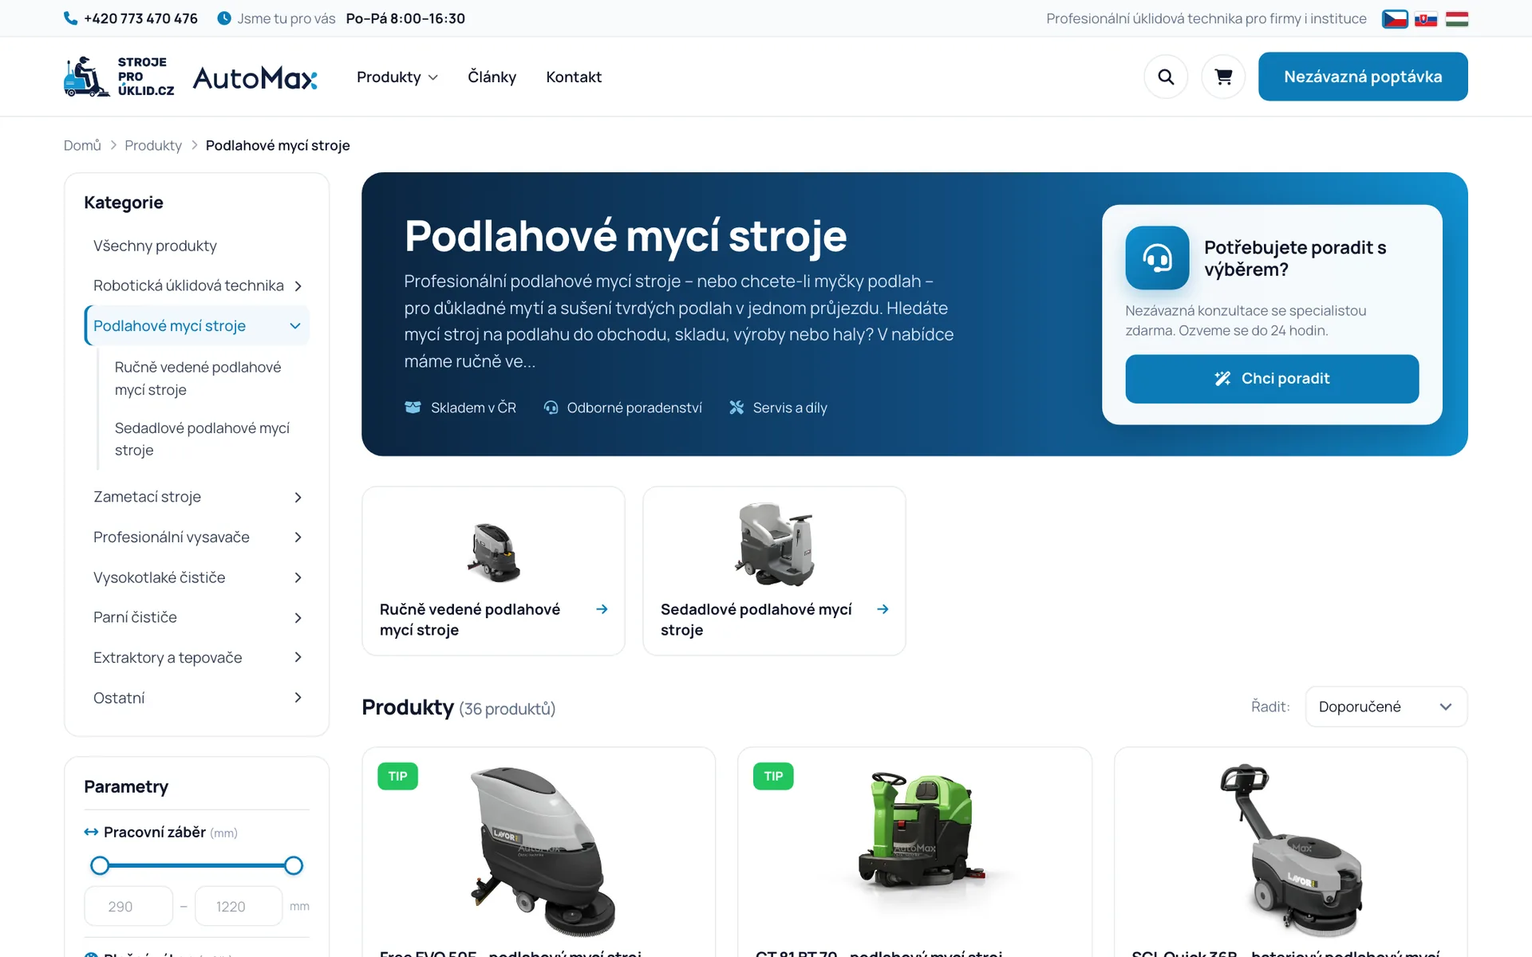Viewport: 1532px width, 957px height.
Task: Switch to Slovak language flag
Action: click(1426, 18)
